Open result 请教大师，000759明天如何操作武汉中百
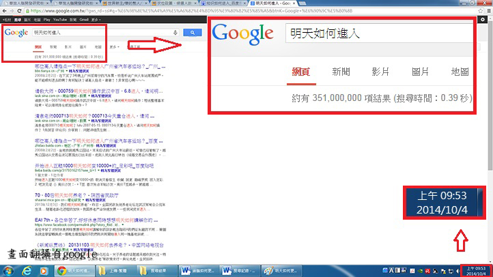Image resolution: width=493 pixels, height=277 pixels. pos(99,91)
